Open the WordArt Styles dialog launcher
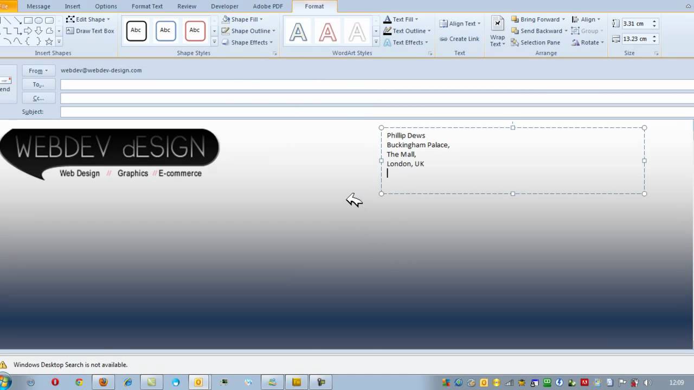 430,54
